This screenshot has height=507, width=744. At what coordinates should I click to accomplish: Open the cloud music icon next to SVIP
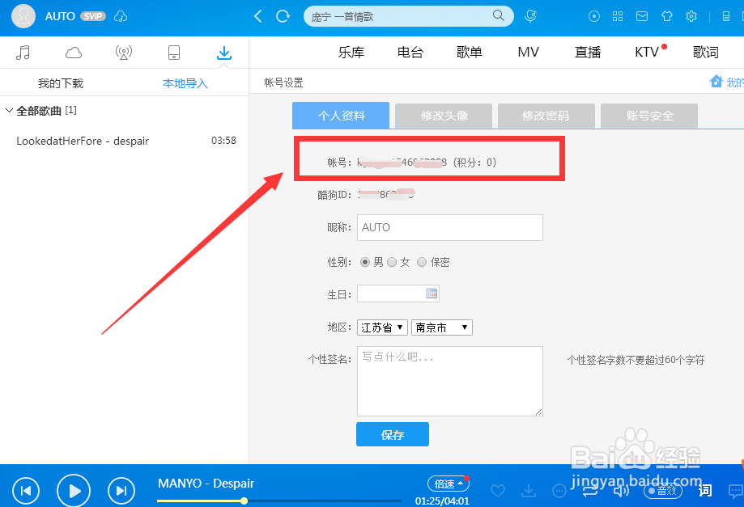coord(121,17)
